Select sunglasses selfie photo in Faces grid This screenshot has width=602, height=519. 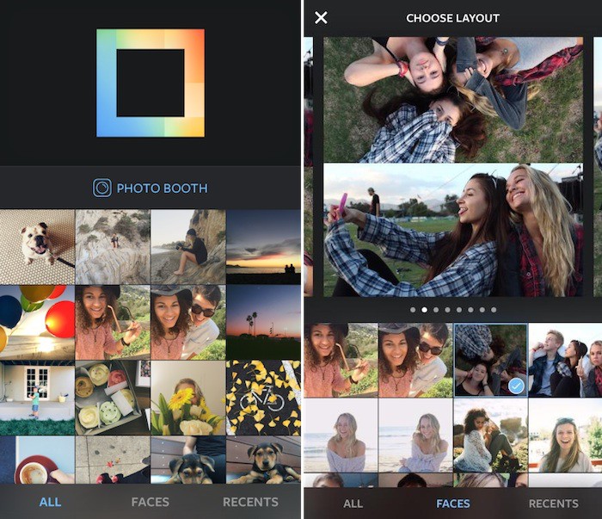(415, 360)
